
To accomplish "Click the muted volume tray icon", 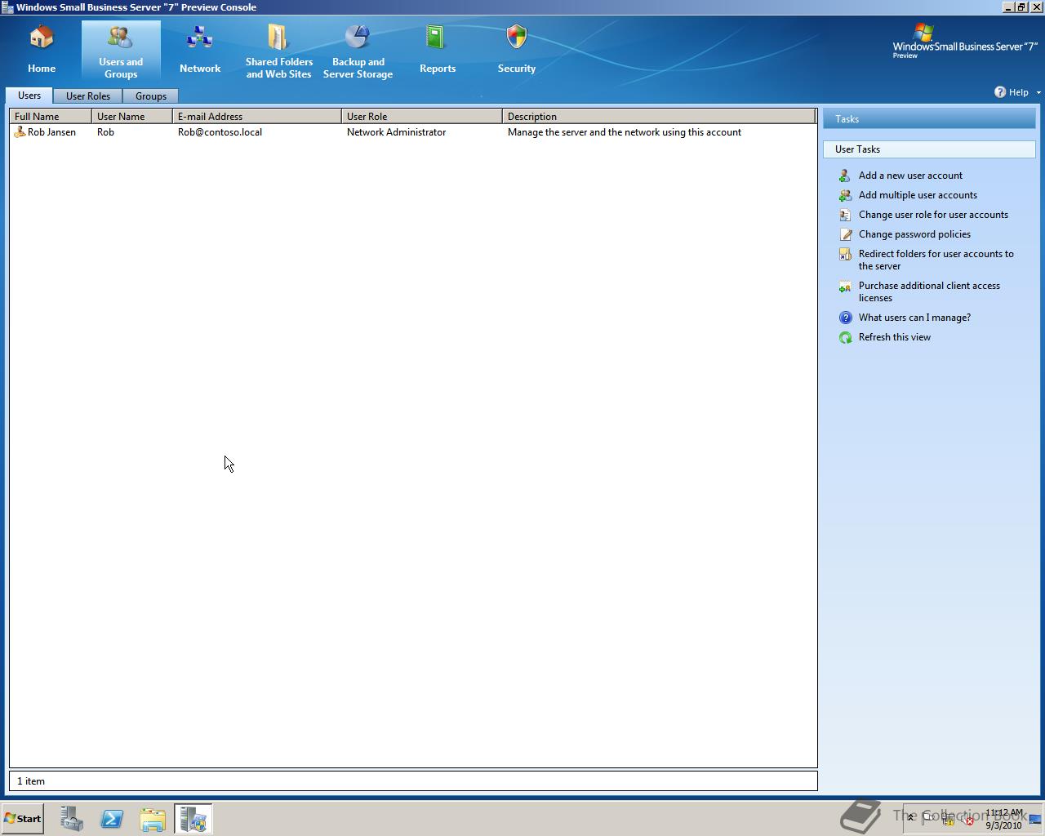I will point(968,819).
